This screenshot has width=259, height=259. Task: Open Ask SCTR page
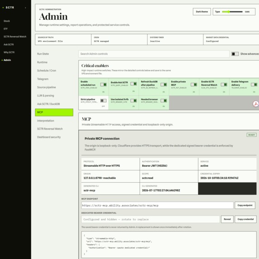pos(9,44)
